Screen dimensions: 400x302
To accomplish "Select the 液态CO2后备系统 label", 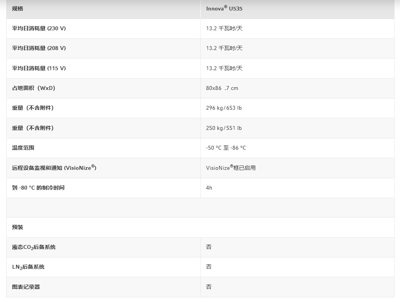I will point(34,247).
